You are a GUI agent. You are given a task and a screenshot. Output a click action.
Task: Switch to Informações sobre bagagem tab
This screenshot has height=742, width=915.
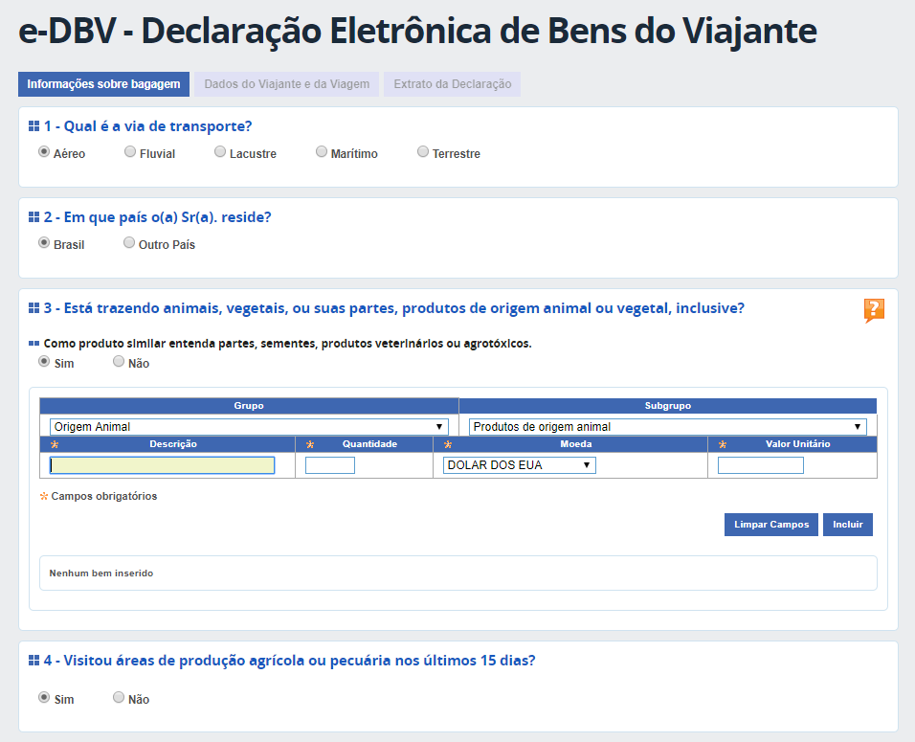tap(104, 84)
